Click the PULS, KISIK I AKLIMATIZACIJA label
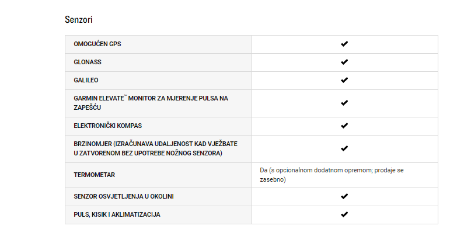464x236 pixels. [117, 214]
